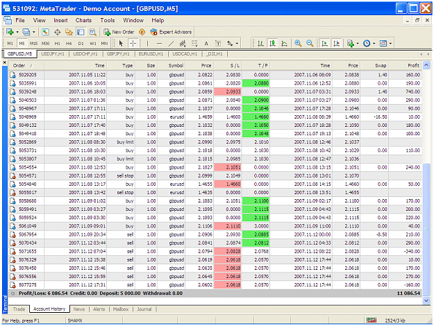This screenshot has width=434, height=326.
Task: Expand the Profiles dropdown arrow
Action: (x=34, y=32)
